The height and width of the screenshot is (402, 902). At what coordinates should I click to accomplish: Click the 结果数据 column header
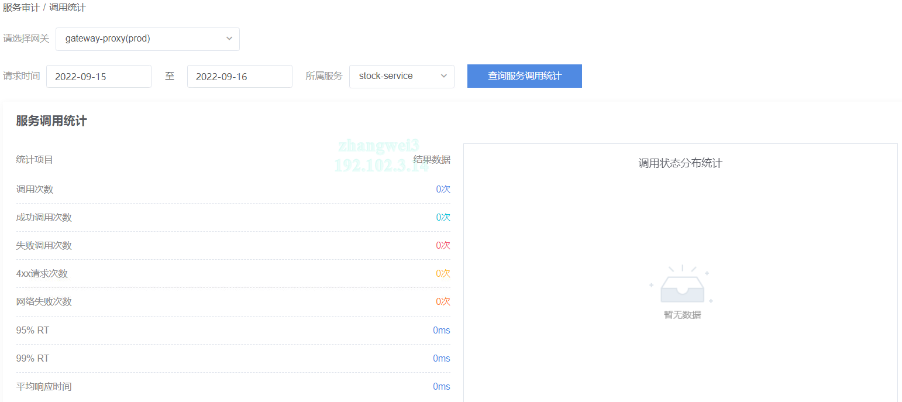432,160
